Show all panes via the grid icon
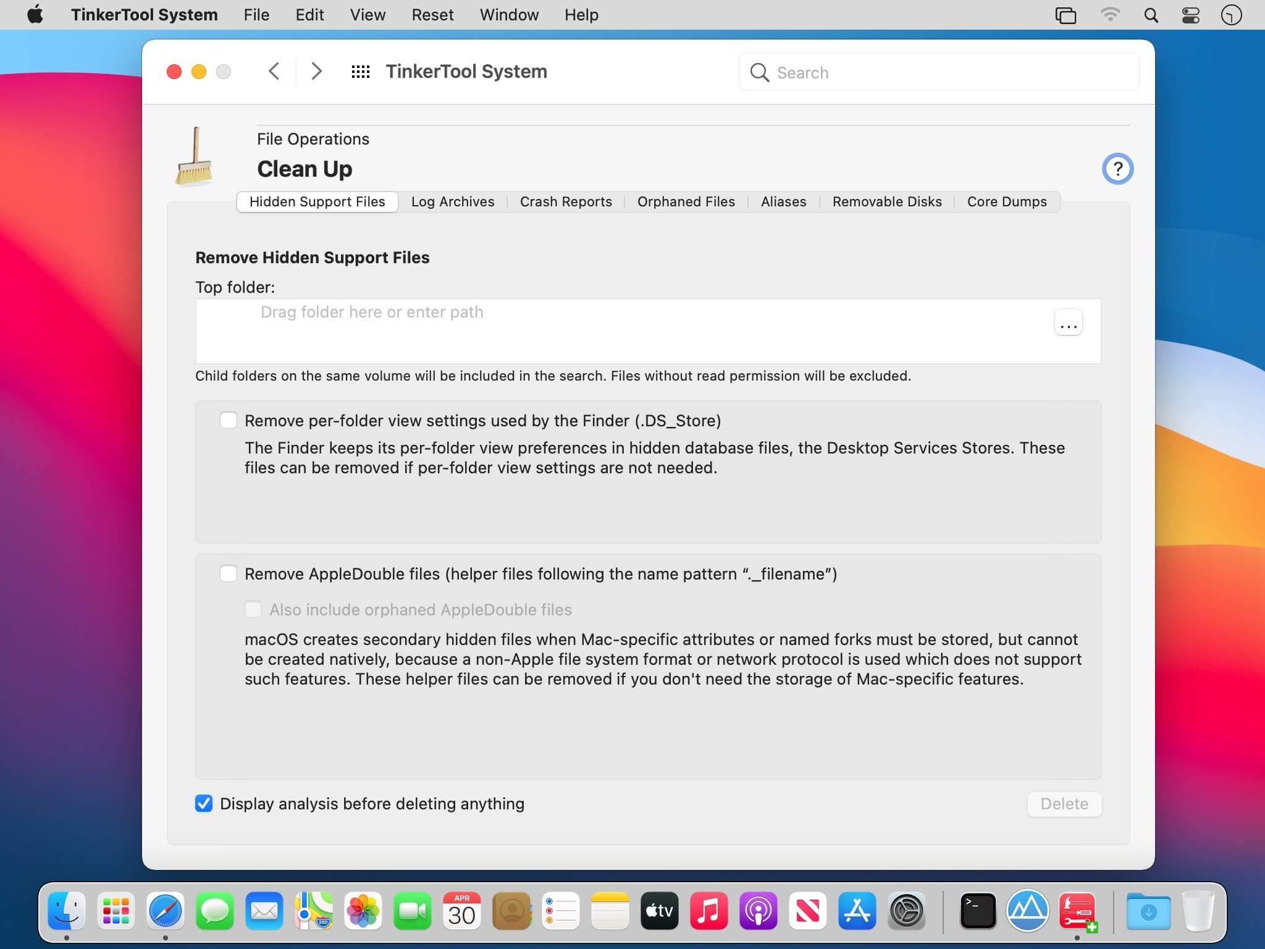This screenshot has width=1265, height=949. 361,72
